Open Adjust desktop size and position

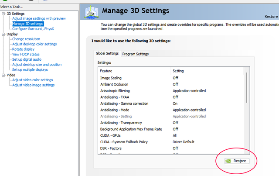click(37, 65)
